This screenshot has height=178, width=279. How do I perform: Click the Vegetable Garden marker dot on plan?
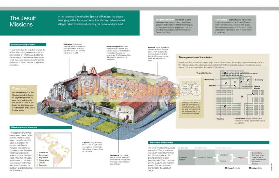click(x=225, y=73)
